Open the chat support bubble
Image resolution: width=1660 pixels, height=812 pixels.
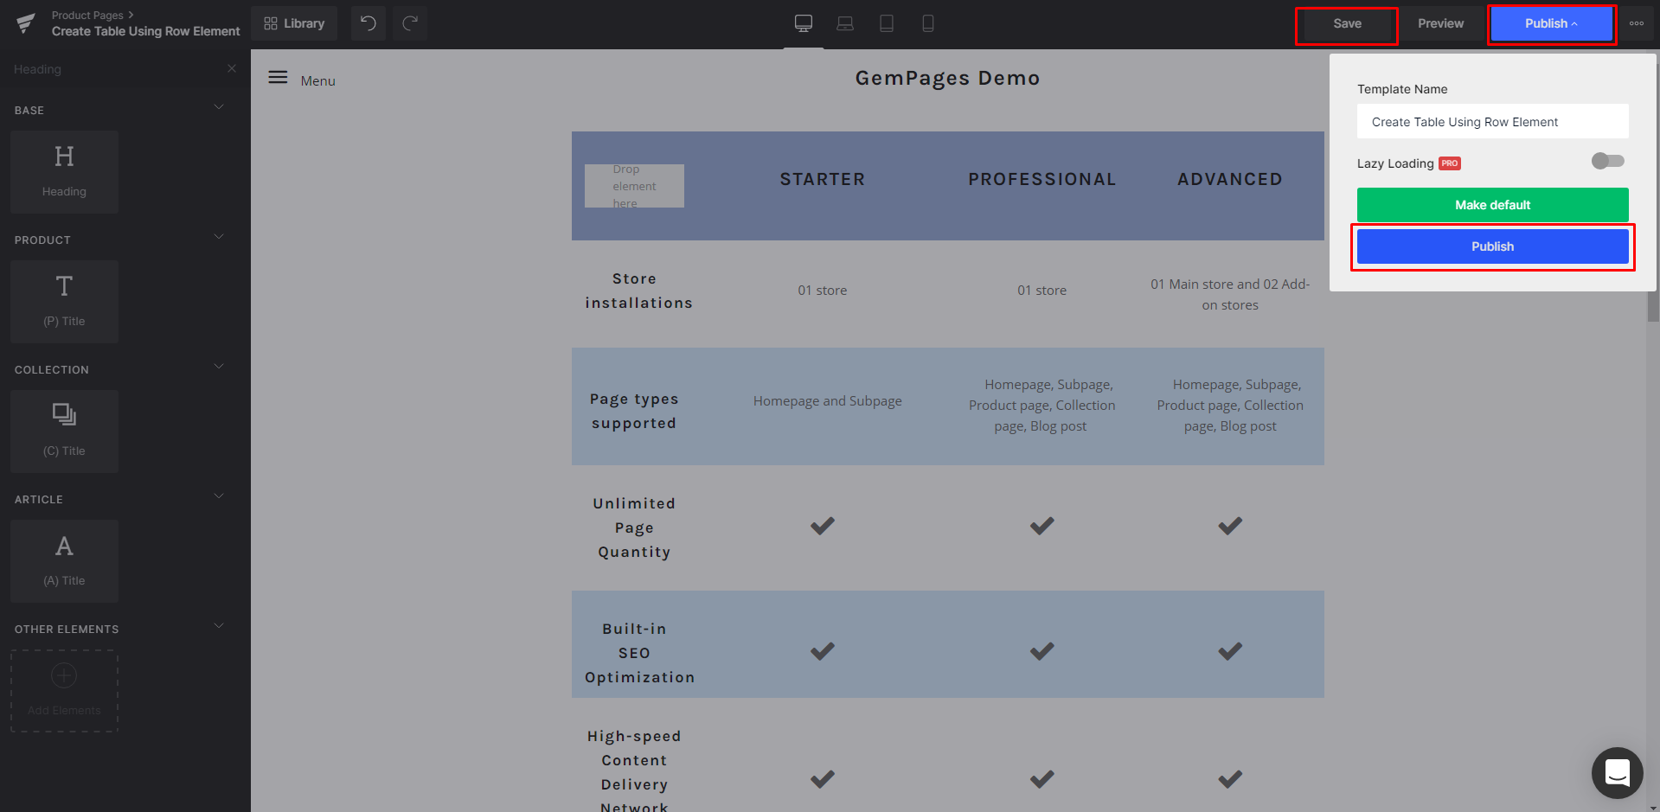point(1617,772)
